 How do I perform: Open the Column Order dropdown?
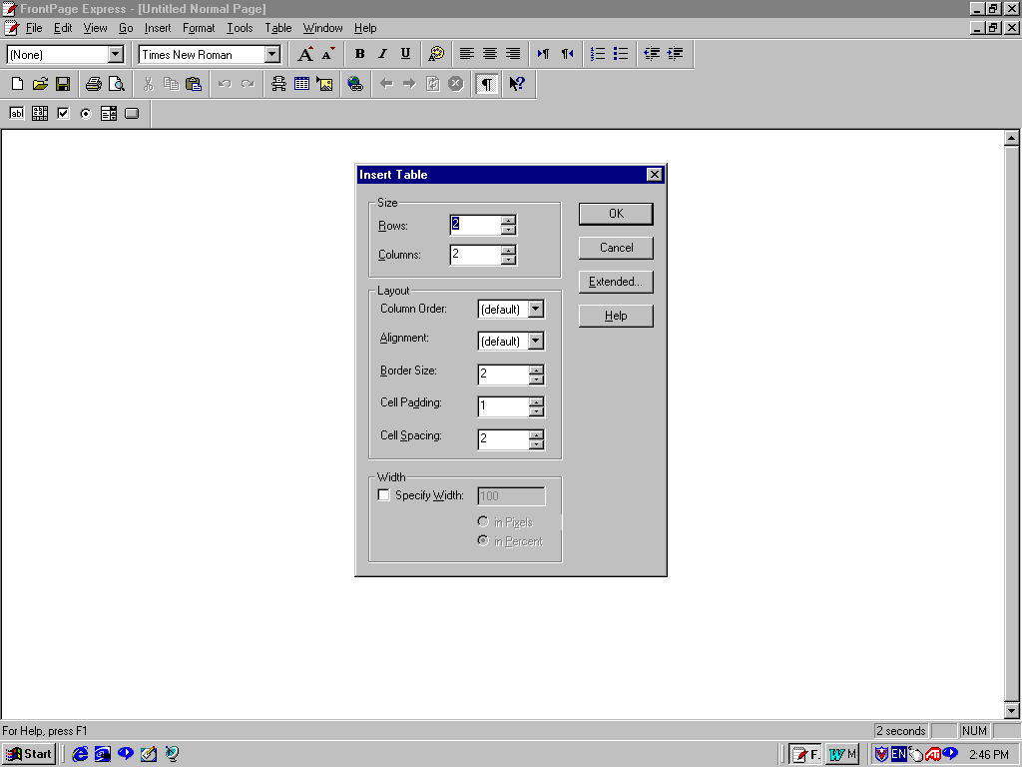(x=536, y=310)
